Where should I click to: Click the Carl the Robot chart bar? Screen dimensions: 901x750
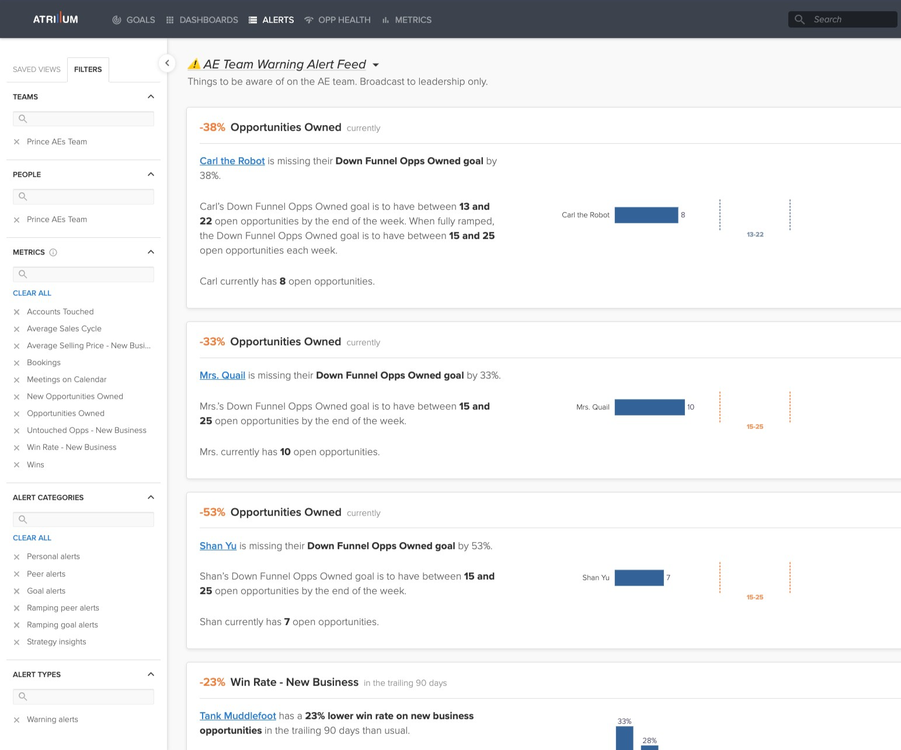coord(646,215)
